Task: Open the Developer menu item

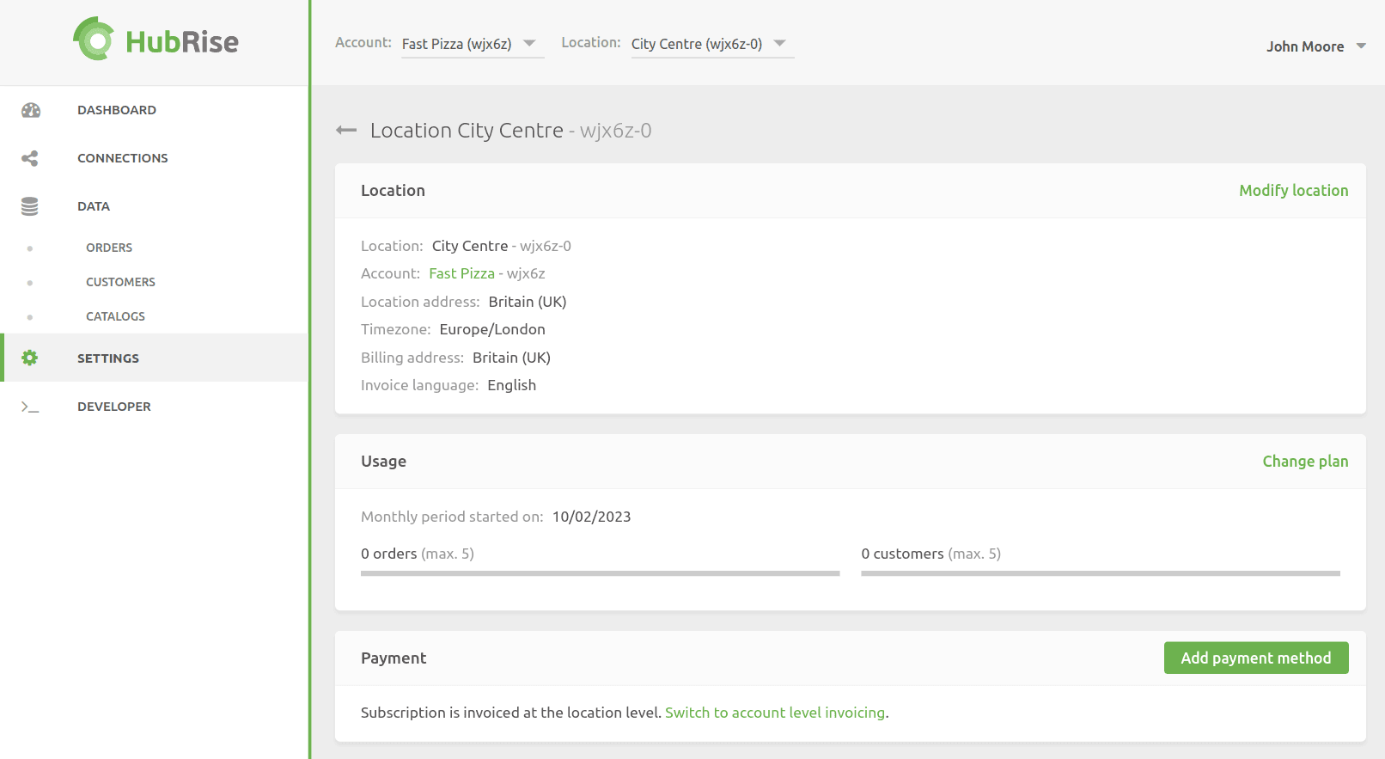Action: (x=155, y=407)
